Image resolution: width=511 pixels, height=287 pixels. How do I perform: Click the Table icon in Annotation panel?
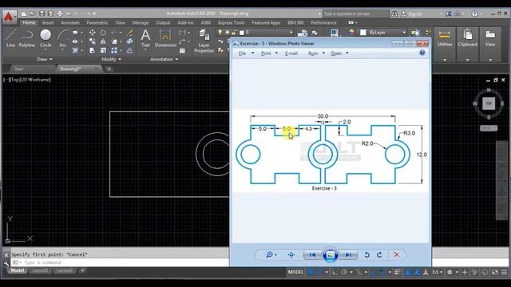pyautogui.click(x=182, y=50)
